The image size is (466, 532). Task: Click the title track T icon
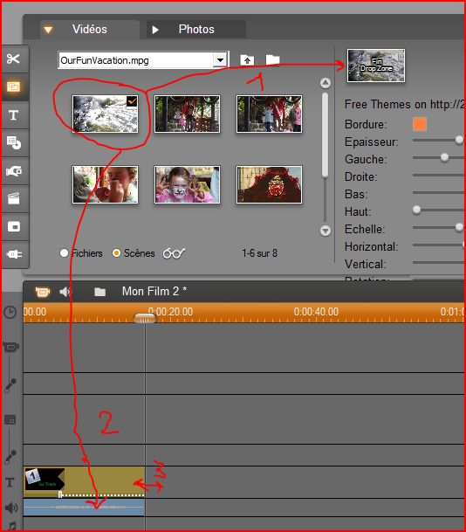[10, 482]
